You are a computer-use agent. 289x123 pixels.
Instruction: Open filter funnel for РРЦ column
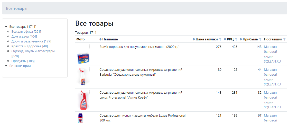tap(236, 39)
